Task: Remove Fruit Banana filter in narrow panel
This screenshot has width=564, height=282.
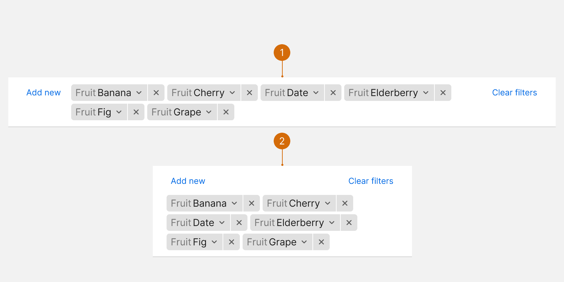Action: 252,203
